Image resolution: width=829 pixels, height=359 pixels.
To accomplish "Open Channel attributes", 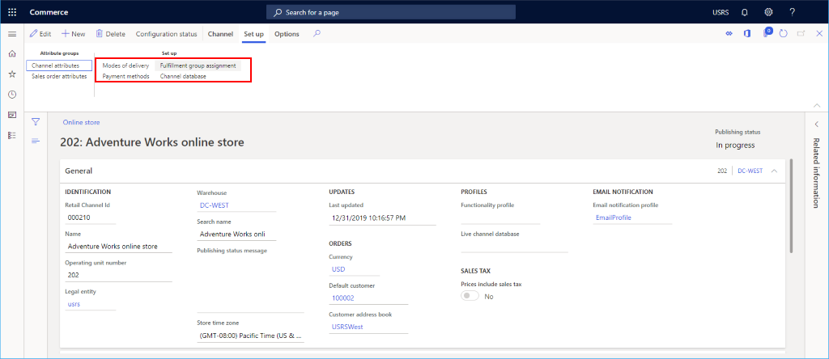I will point(59,65).
